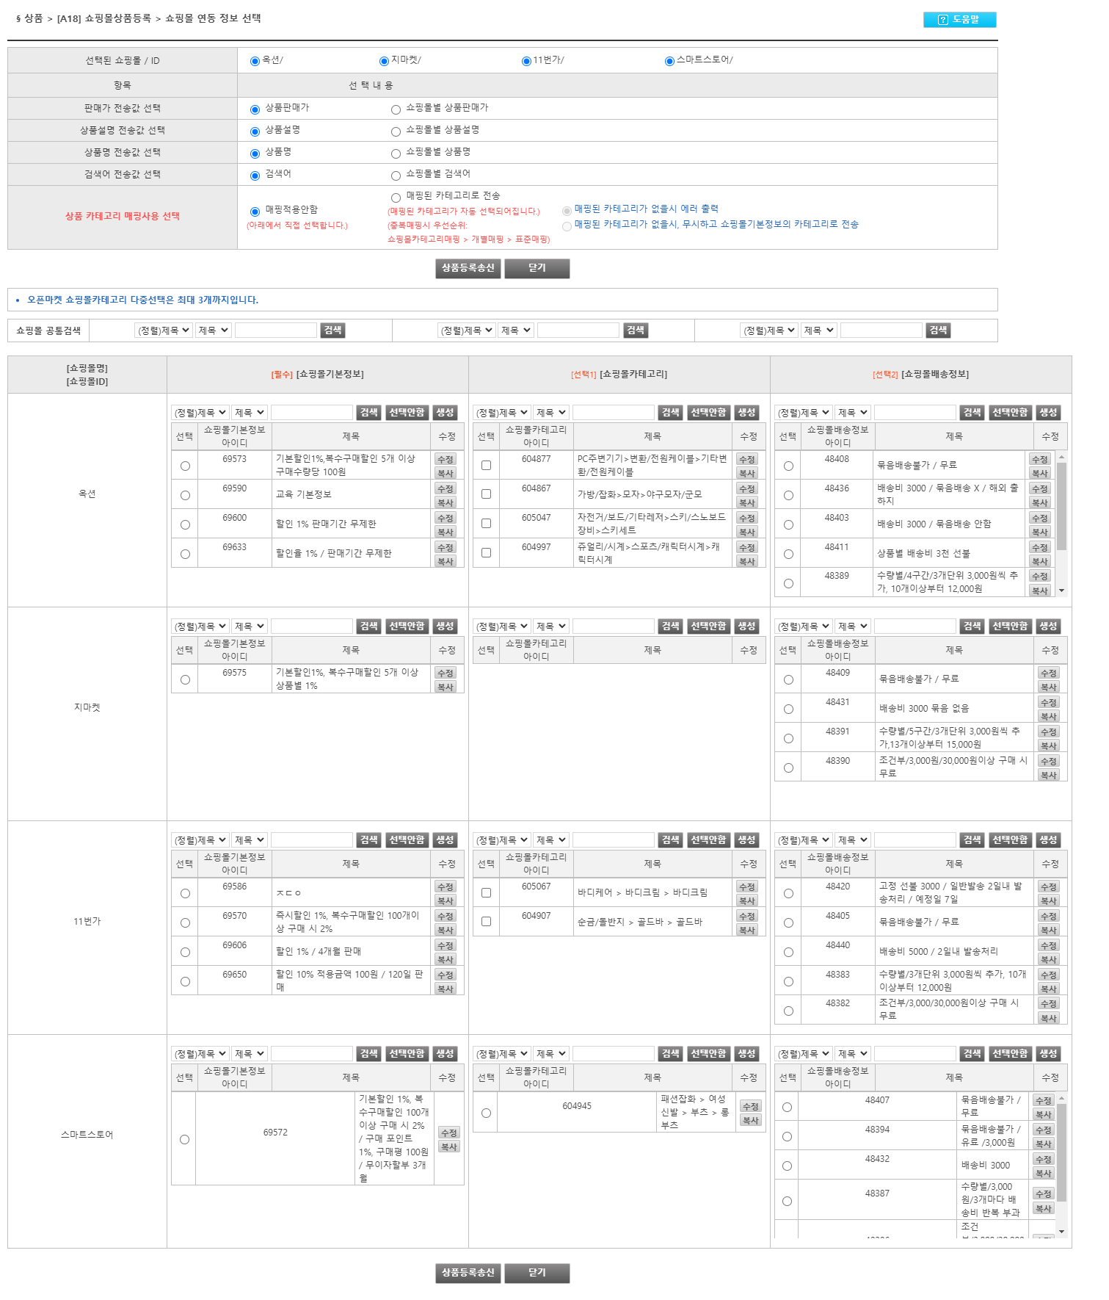The width and height of the screenshot is (1109, 1300).
Task: Open first (정렬)제목 dropdown in 쇼핑몰 공통검색
Action: (x=163, y=331)
